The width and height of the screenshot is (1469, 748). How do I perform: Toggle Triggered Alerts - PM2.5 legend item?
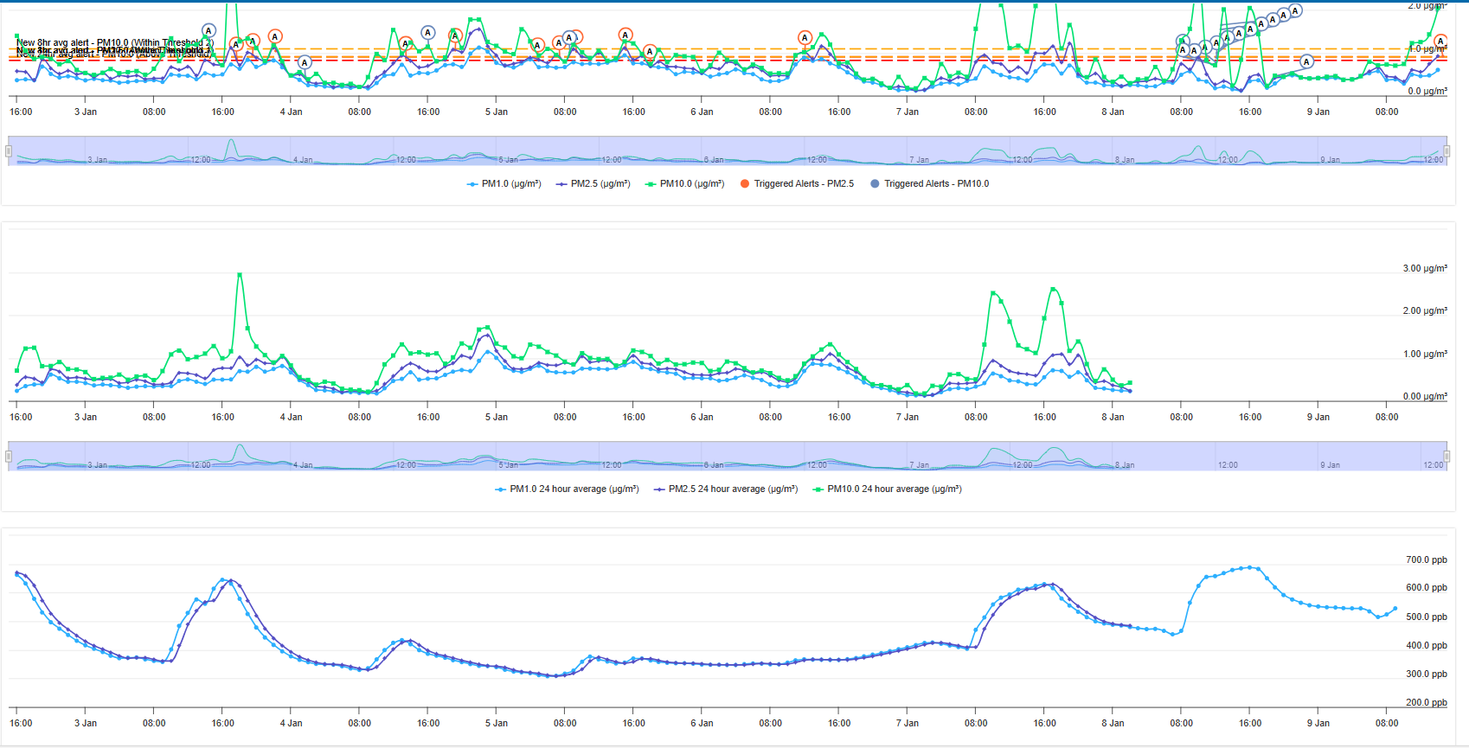797,183
